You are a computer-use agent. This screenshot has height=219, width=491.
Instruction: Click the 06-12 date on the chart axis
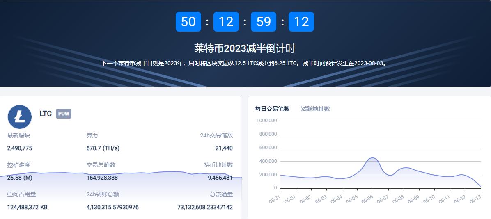[459, 199]
